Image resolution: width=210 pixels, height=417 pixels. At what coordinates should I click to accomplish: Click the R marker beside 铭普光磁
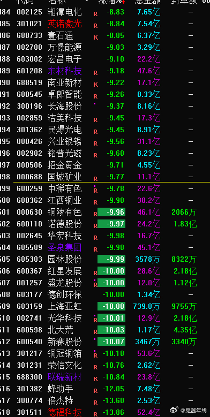click(95, 155)
